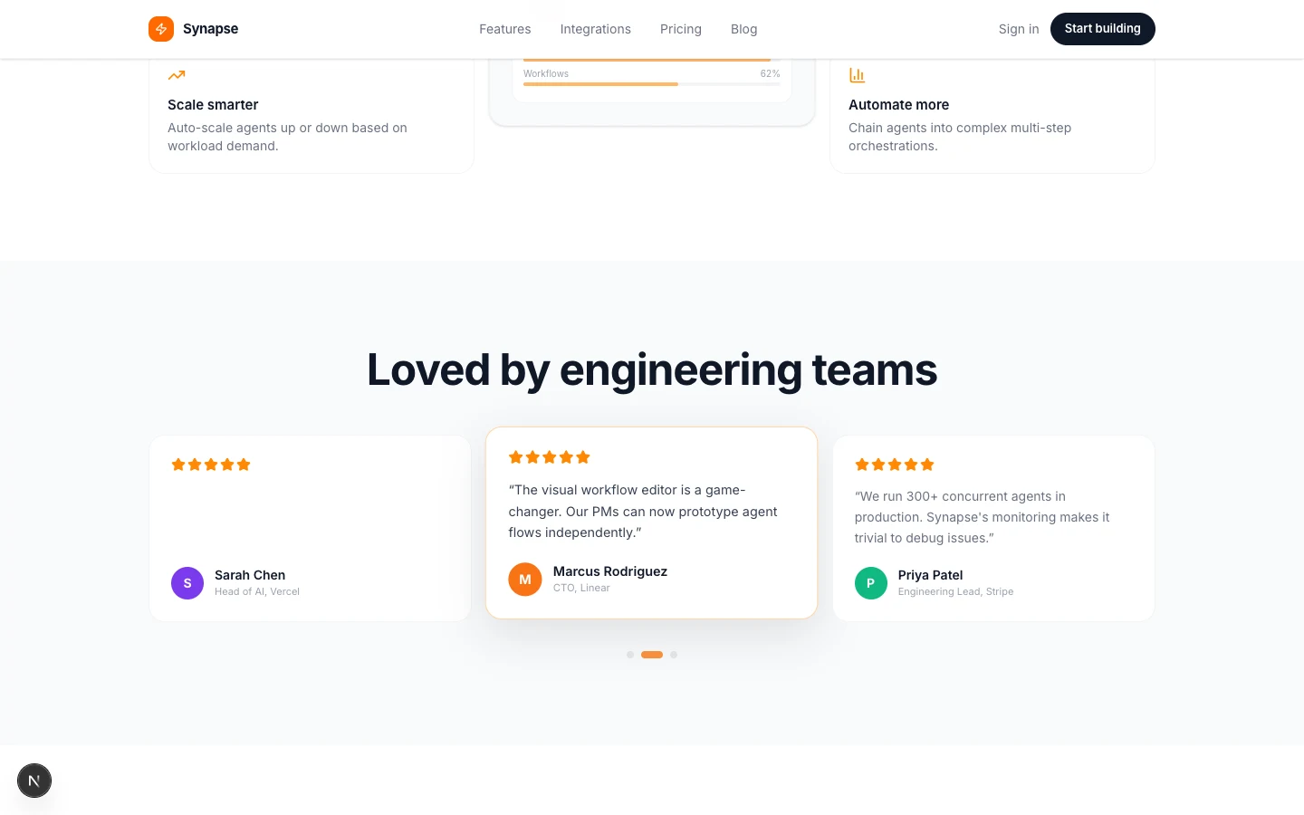1304x815 pixels.
Task: Click the Priya Patel name
Action: (x=931, y=575)
